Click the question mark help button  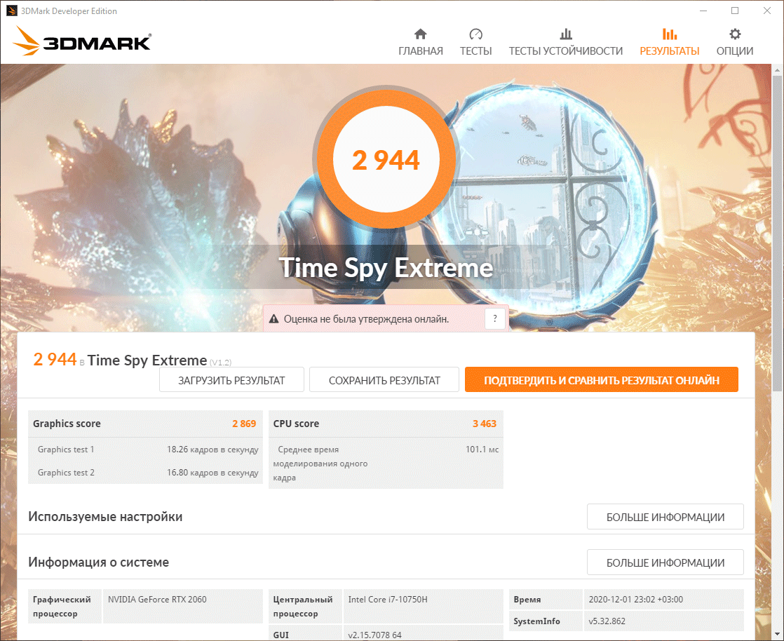pos(495,318)
